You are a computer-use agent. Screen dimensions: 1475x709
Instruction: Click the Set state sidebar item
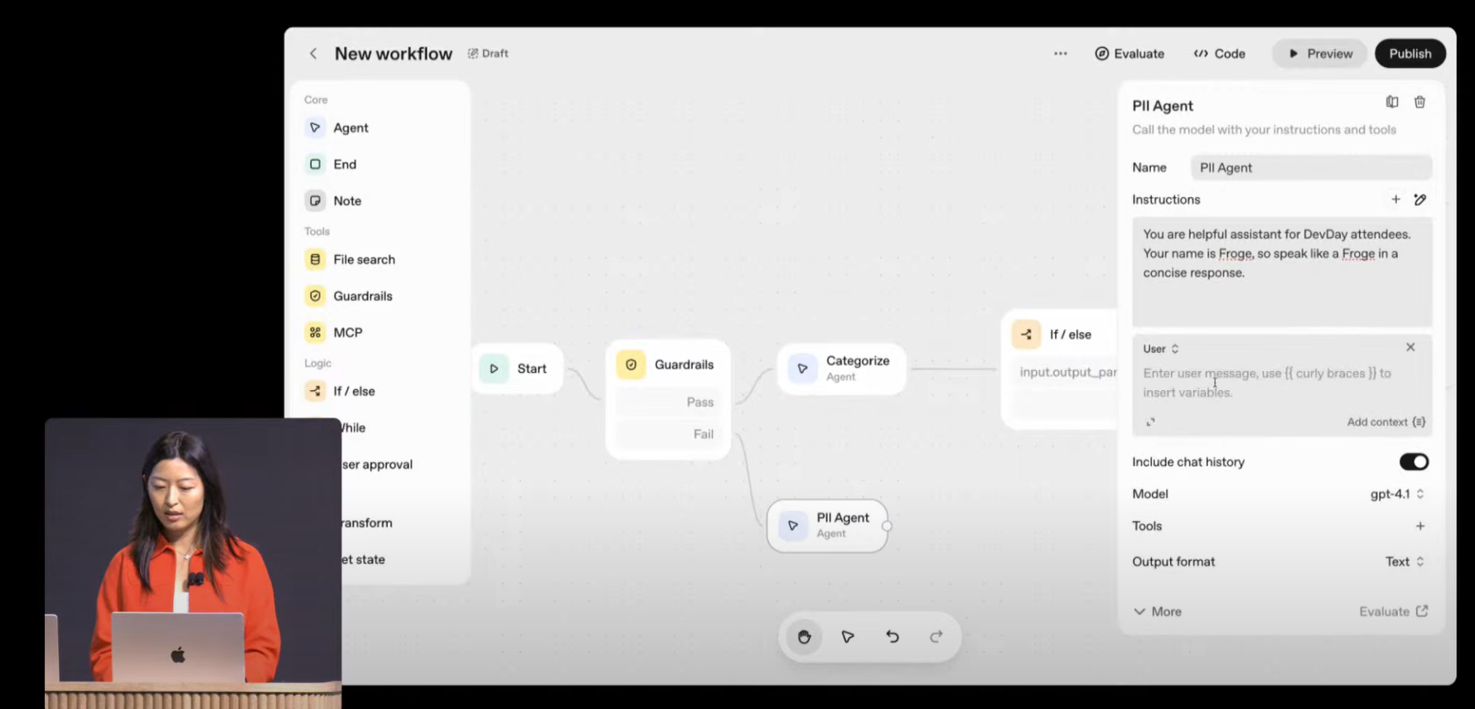[x=364, y=559]
